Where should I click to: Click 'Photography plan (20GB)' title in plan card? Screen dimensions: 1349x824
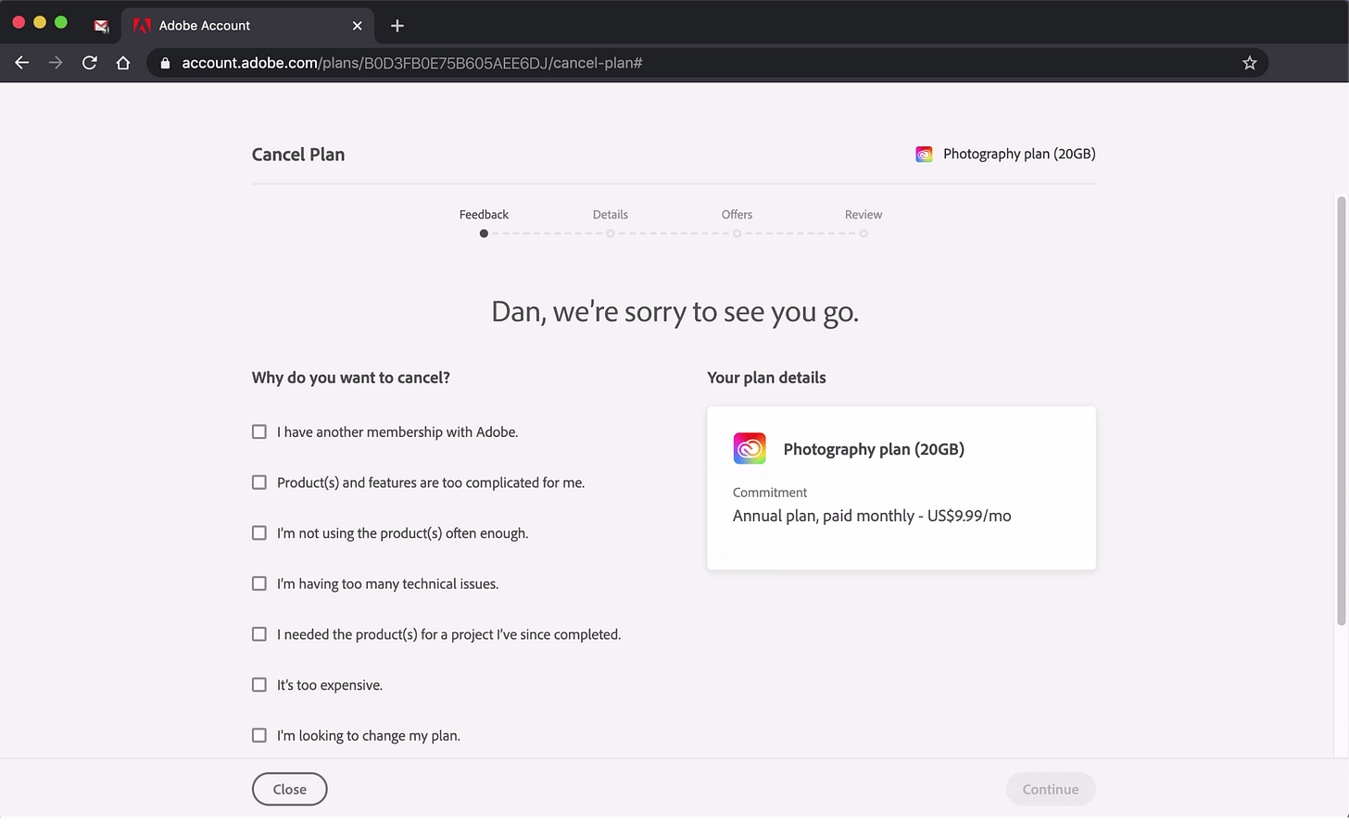pyautogui.click(x=874, y=449)
